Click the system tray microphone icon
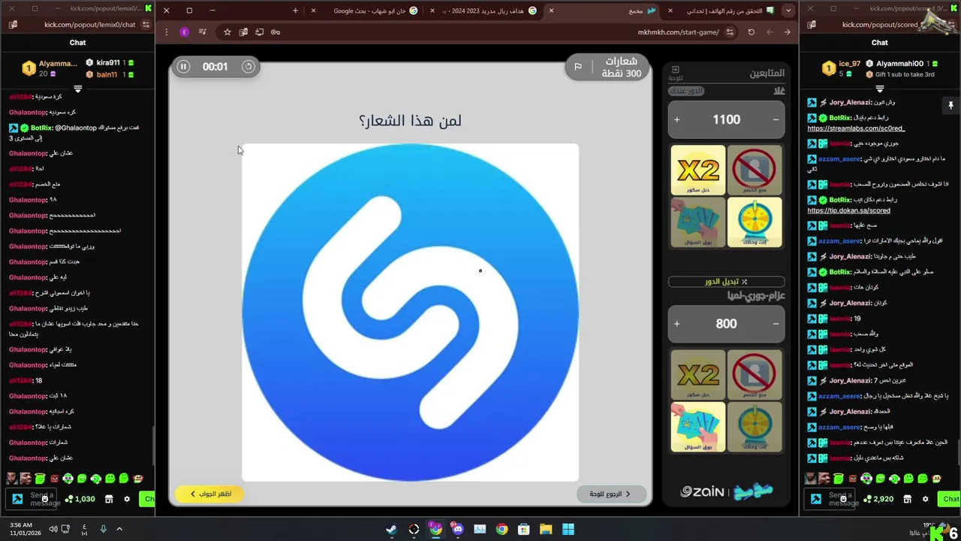 pyautogui.click(x=104, y=529)
